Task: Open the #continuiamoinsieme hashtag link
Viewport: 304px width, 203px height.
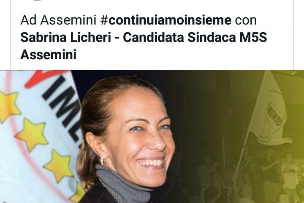Action: coord(166,20)
